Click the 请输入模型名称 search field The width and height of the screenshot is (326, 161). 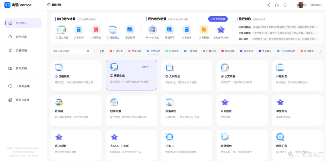(x=71, y=51)
